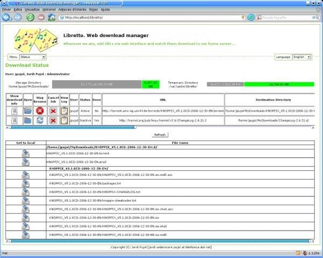Screen dimensions: 323x258
Task: Resume the Inactive ChangeLog download
Action: (40, 120)
